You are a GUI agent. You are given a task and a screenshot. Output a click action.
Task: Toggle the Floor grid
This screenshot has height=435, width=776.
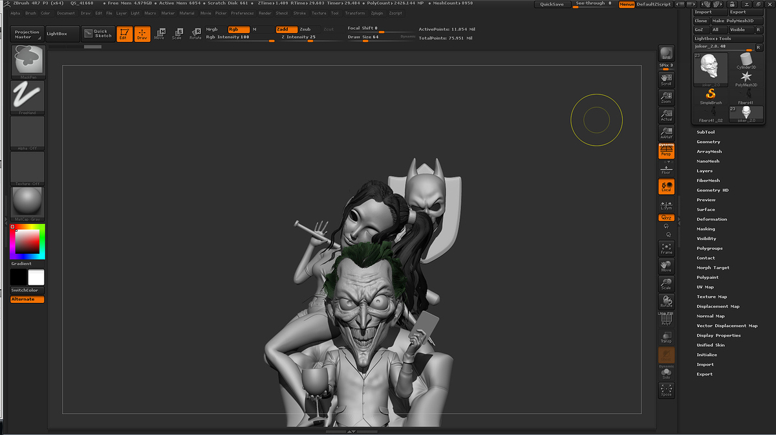point(666,170)
